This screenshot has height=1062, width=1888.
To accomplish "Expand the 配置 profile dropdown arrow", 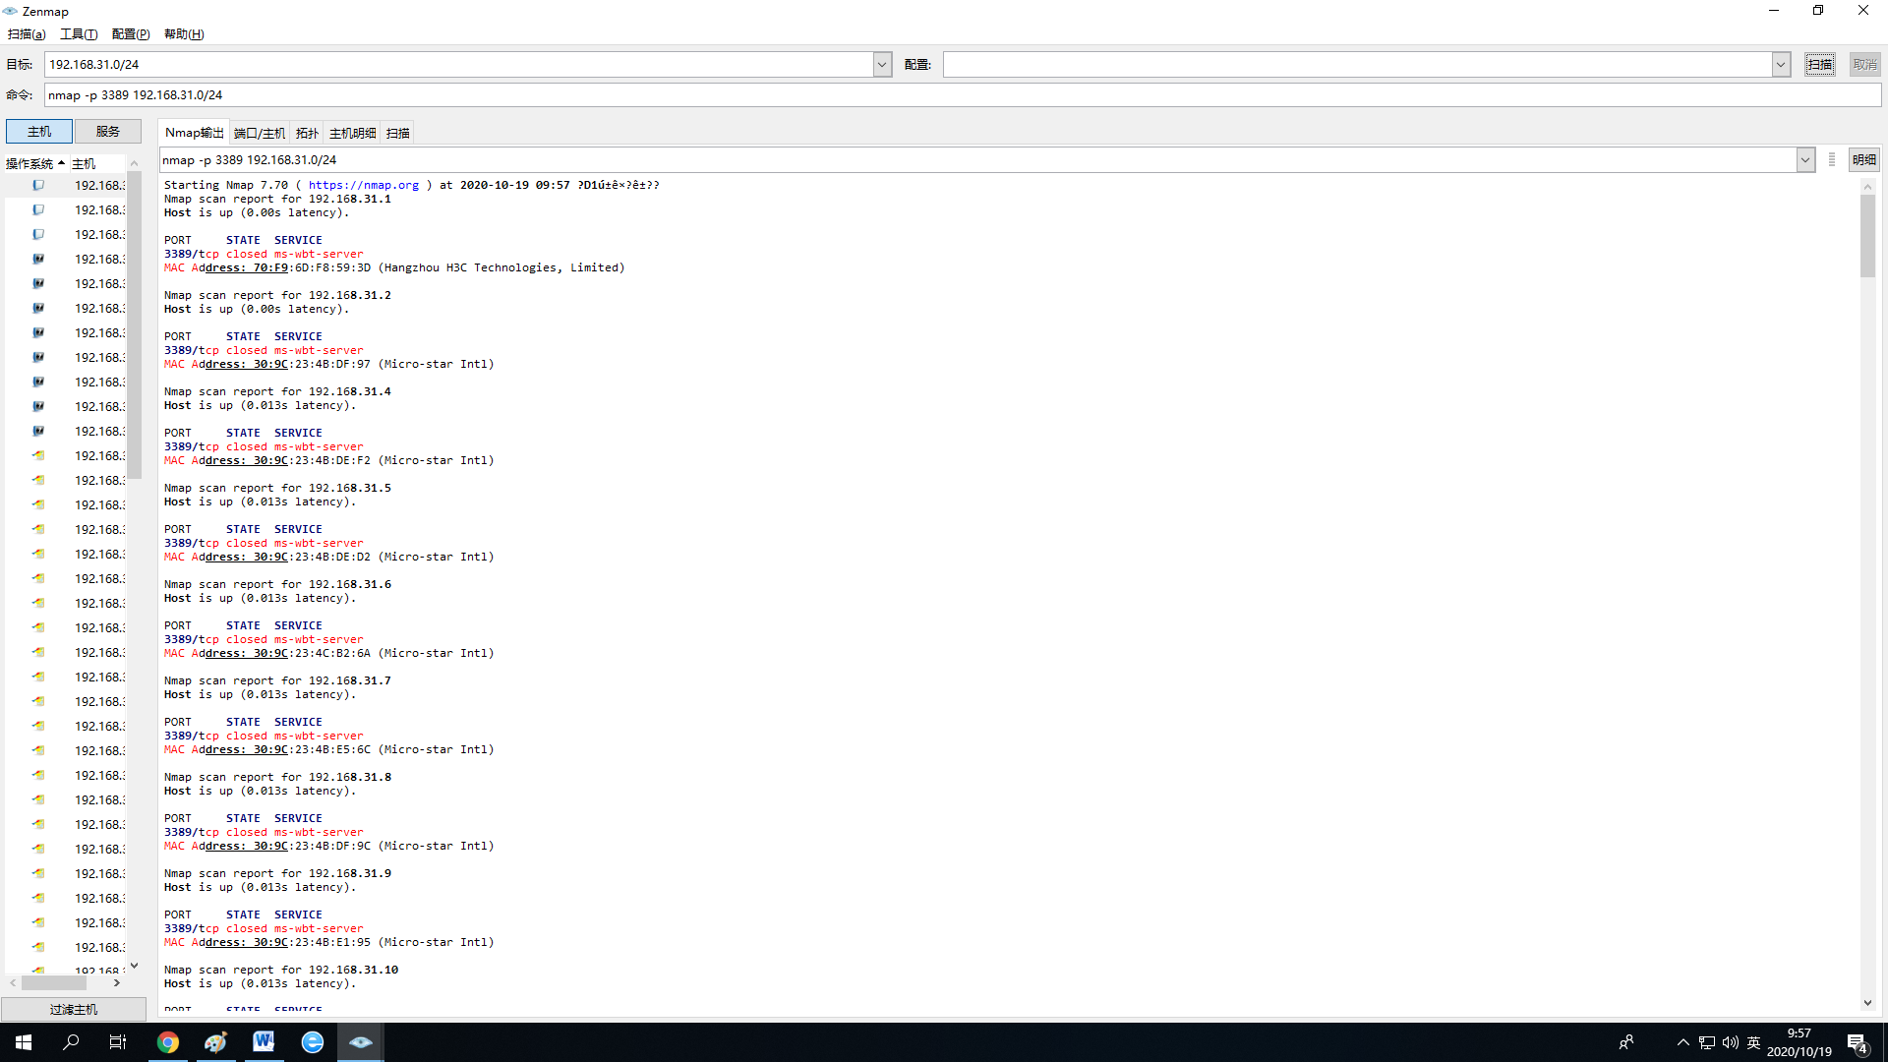I will (x=1780, y=65).
